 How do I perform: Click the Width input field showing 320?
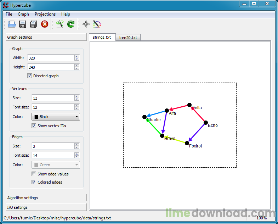[x=51, y=58]
